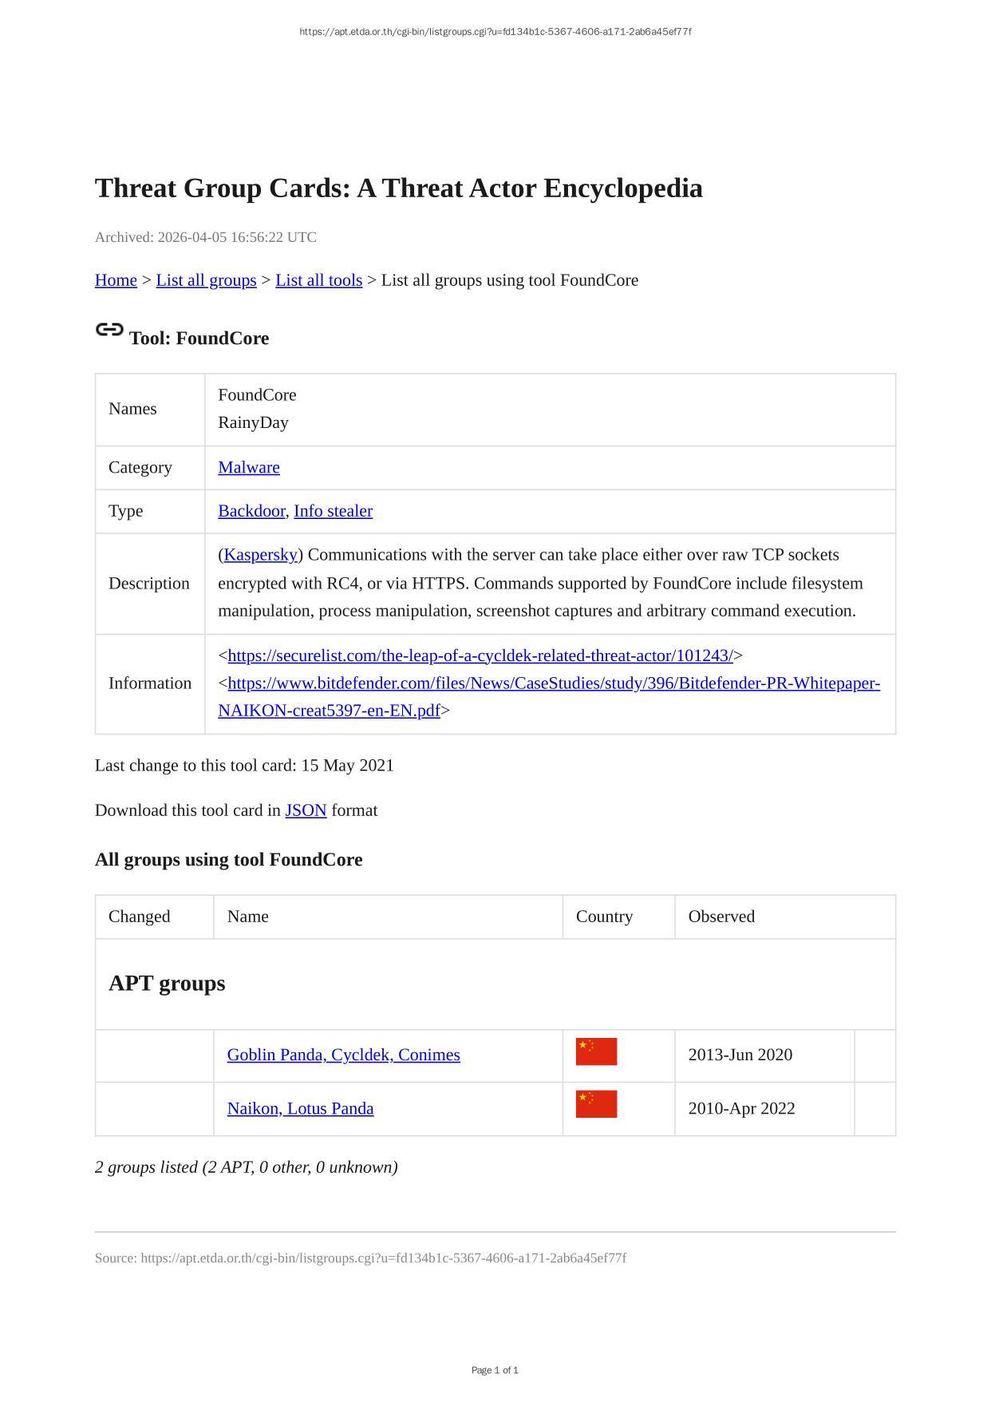This screenshot has width=991, height=1402.
Task: Follow the Info stealer type link
Action: (333, 511)
